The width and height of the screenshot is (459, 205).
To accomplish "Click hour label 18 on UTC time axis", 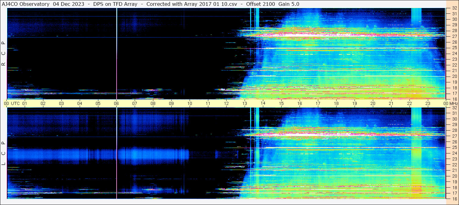I will click(x=336, y=103).
